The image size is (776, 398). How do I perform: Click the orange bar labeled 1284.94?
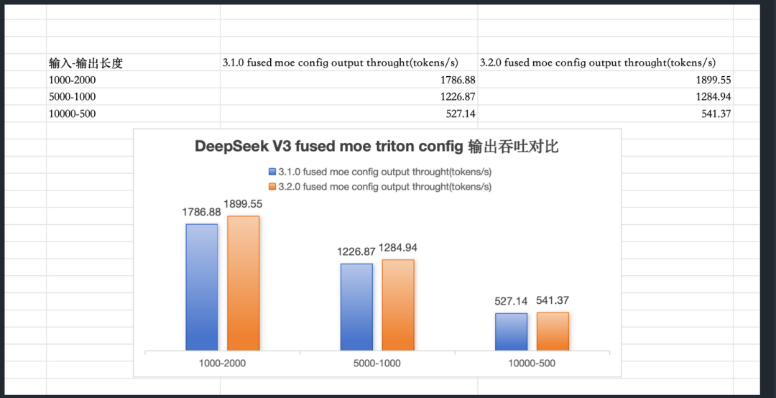coord(398,305)
